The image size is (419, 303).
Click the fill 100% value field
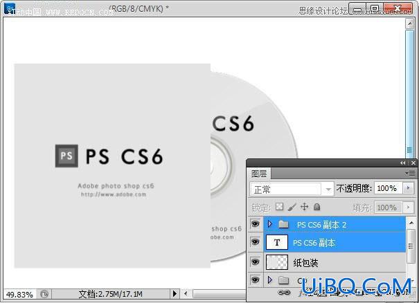(388, 207)
